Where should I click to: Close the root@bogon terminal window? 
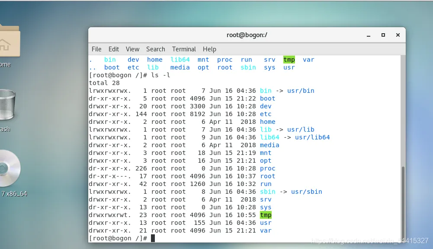[398, 35]
